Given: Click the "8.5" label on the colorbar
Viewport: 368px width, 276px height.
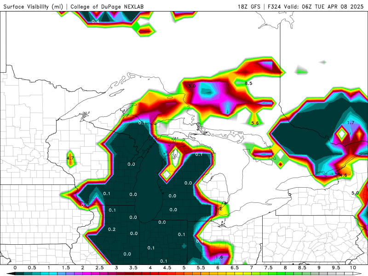Looking at the screenshot, I should coord(302,268).
